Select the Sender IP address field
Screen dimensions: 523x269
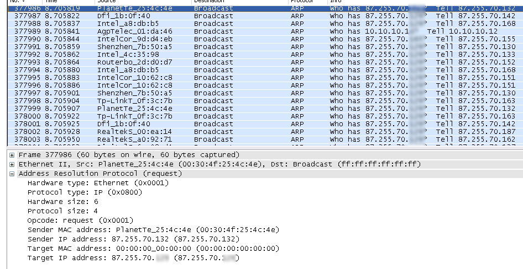(133, 239)
